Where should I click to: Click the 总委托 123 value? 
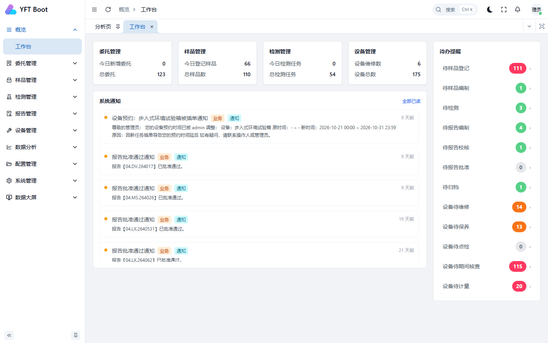click(161, 74)
